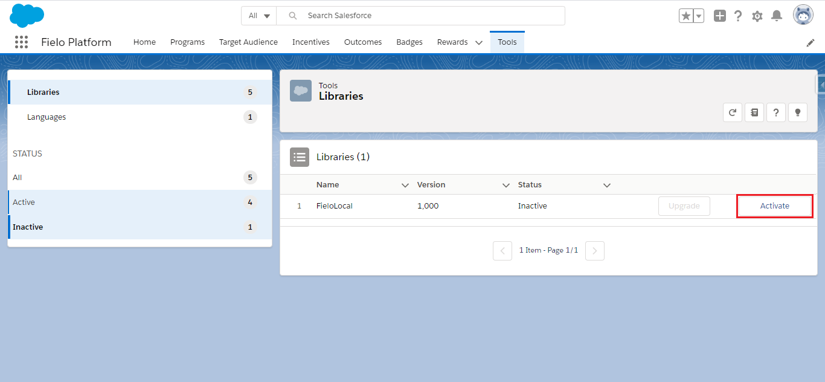Go to the next page arrow
This screenshot has width=825, height=382.
point(595,250)
